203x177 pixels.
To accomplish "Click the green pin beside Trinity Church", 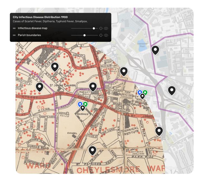I will point(145,92).
